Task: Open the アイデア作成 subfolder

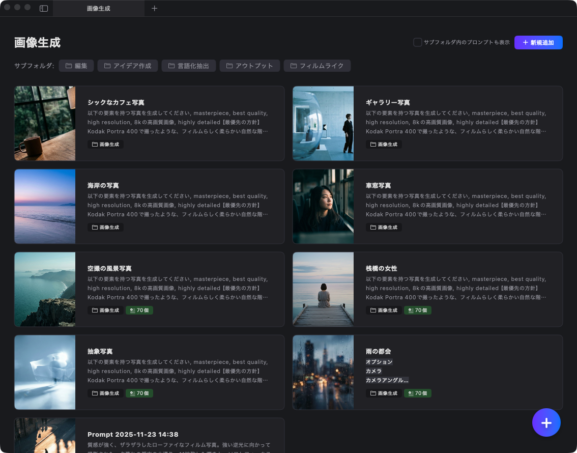Action: [128, 66]
